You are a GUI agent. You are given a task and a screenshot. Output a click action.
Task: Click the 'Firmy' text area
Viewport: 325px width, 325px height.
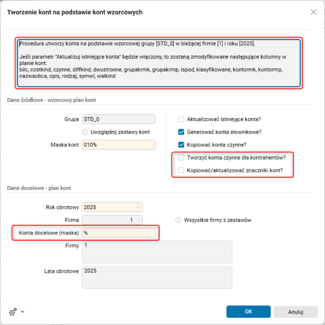(x=157, y=251)
